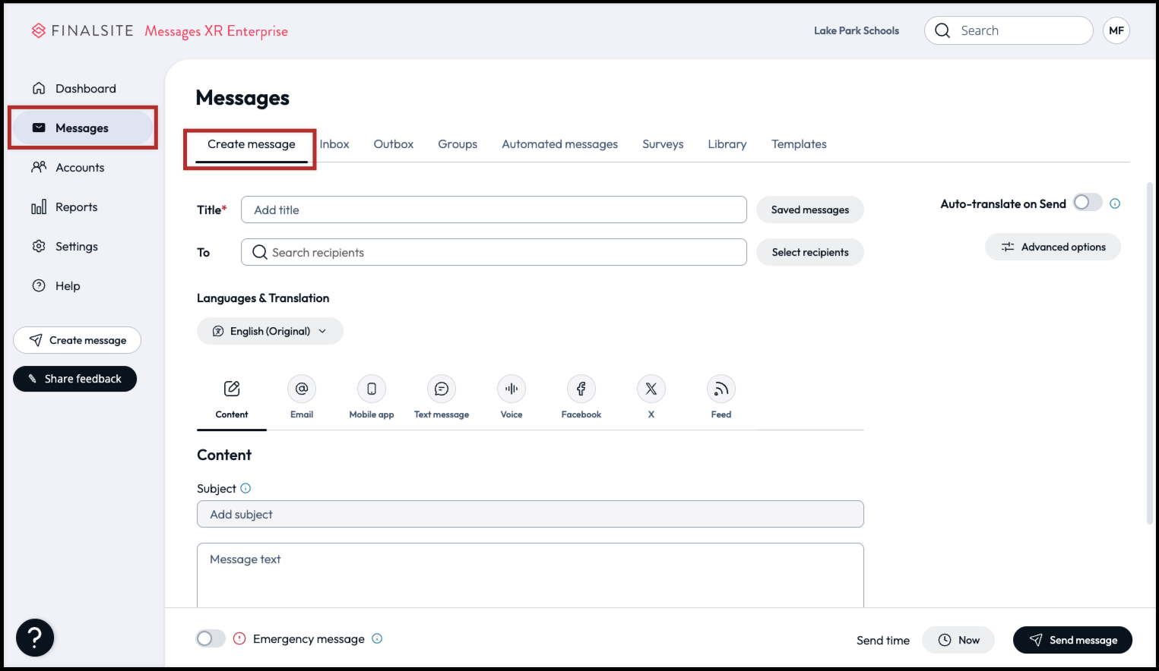Select the Email channel icon

point(301,388)
